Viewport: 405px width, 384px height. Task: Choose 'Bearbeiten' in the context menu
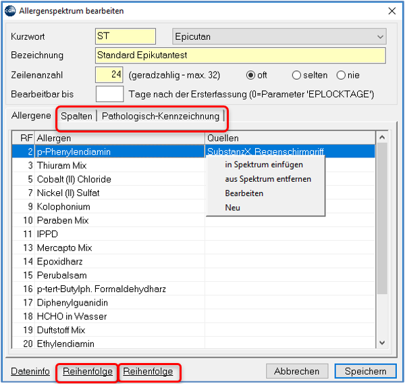(244, 193)
